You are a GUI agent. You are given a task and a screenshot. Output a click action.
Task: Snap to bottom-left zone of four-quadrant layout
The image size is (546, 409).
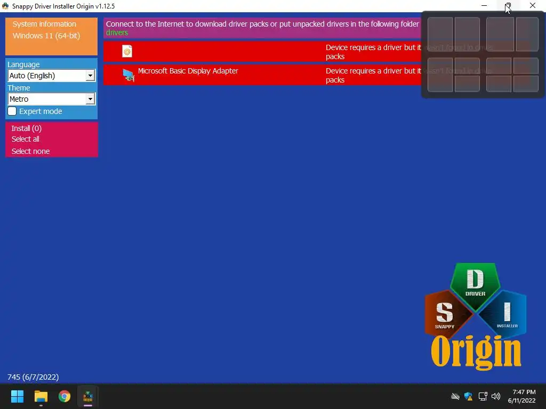(499, 84)
